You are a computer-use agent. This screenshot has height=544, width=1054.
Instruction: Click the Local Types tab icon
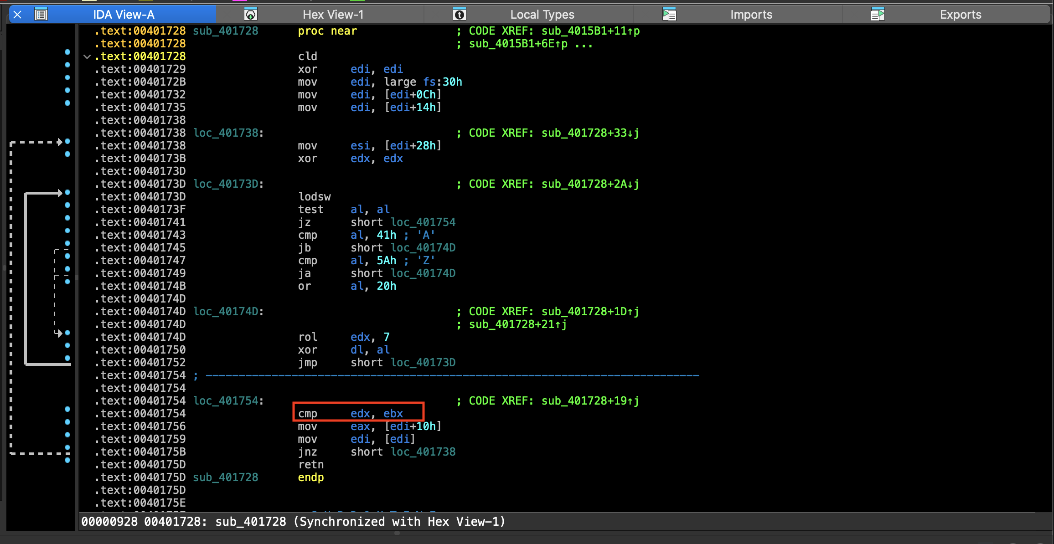pos(459,15)
